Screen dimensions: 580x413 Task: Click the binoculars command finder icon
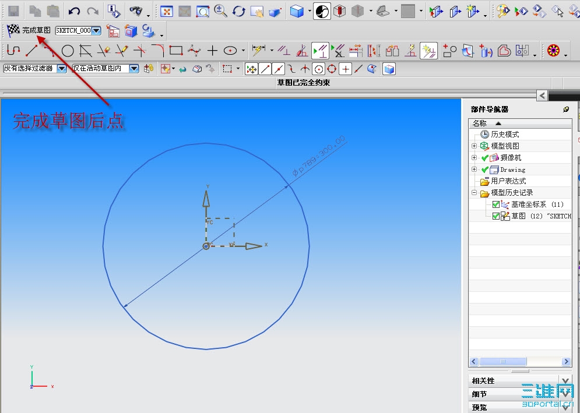(x=136, y=11)
